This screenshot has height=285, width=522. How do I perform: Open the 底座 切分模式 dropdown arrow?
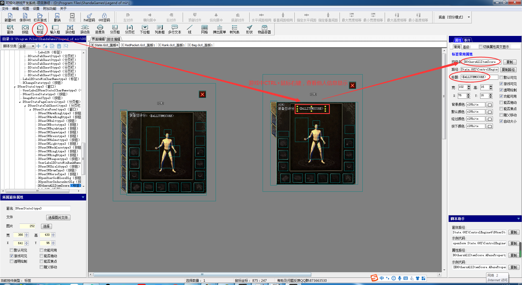469,17
